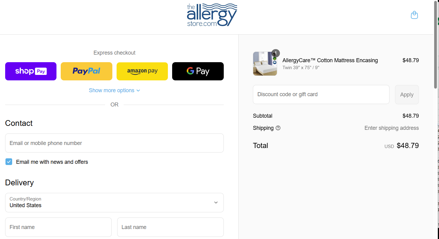Select Amazon Pay checkout option

(142, 71)
